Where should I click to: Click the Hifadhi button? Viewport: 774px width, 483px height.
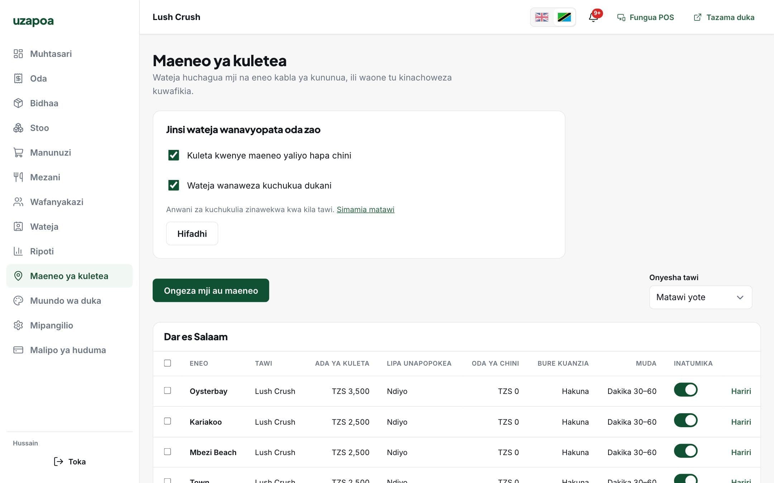[192, 234]
